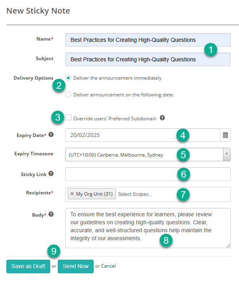
Task: Click the Save as Draft button
Action: (x=28, y=266)
